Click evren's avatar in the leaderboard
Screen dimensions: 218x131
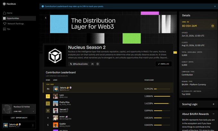[56, 118]
